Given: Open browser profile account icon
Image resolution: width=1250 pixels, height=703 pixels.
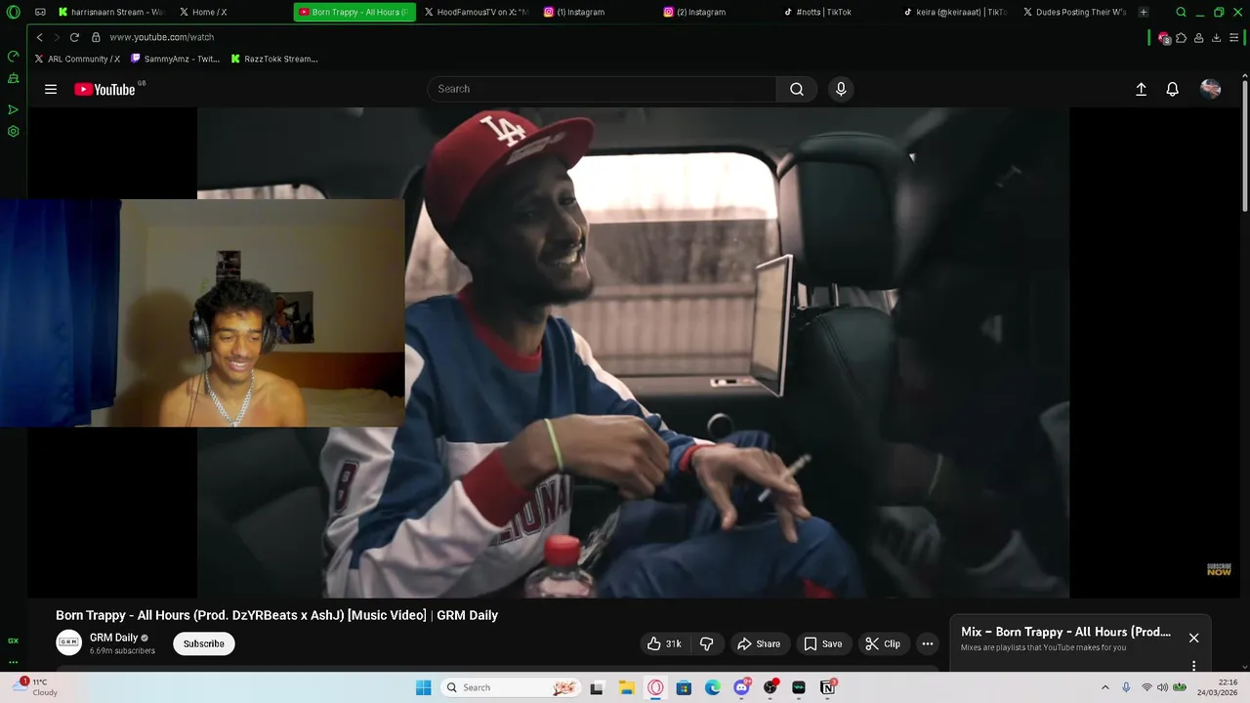Looking at the screenshot, I should [1198, 37].
